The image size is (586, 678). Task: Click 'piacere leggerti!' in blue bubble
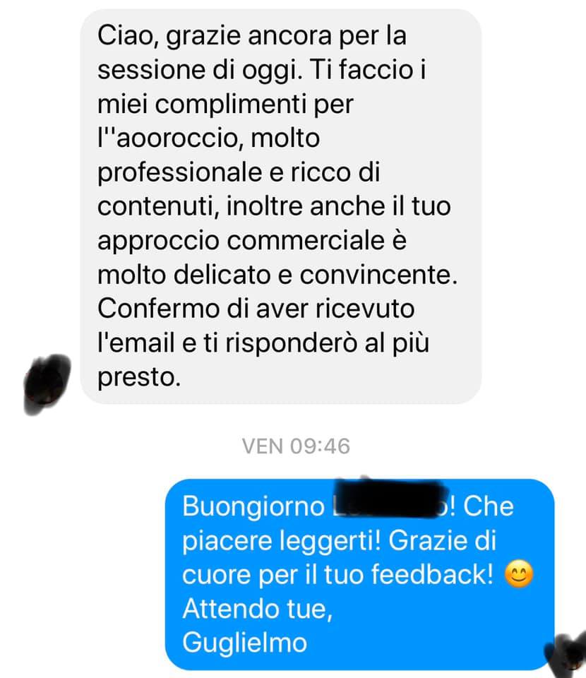tap(282, 540)
